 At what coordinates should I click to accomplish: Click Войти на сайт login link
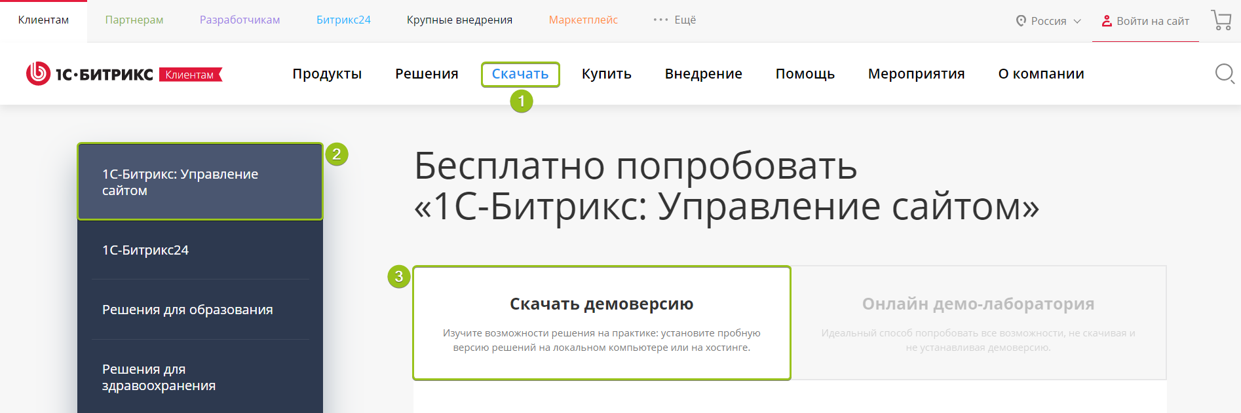1153,21
